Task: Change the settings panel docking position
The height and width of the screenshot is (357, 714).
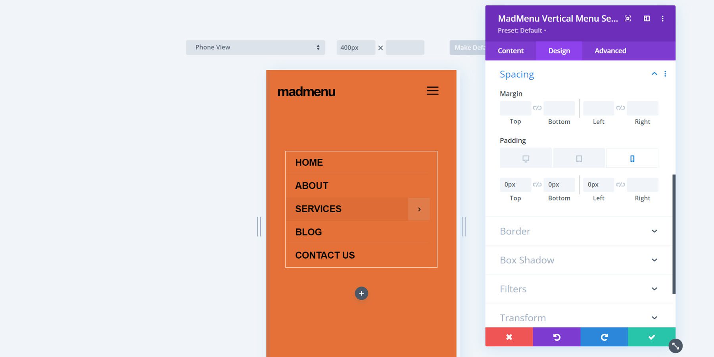Action: (647, 18)
